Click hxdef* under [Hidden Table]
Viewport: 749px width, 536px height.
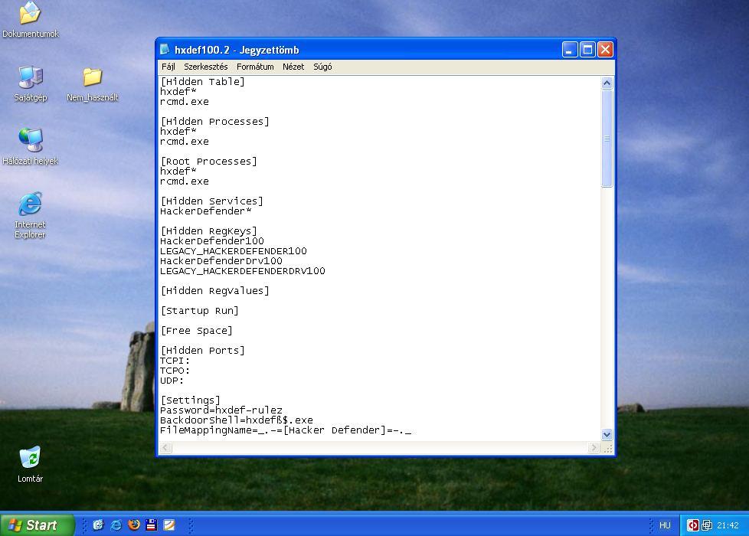tap(178, 92)
